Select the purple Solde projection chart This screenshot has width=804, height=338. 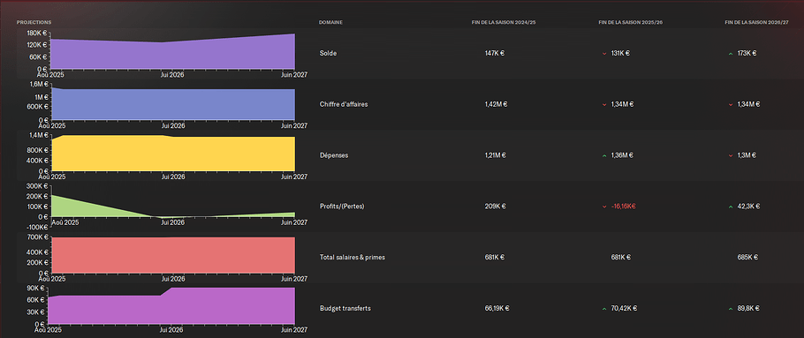(x=173, y=51)
